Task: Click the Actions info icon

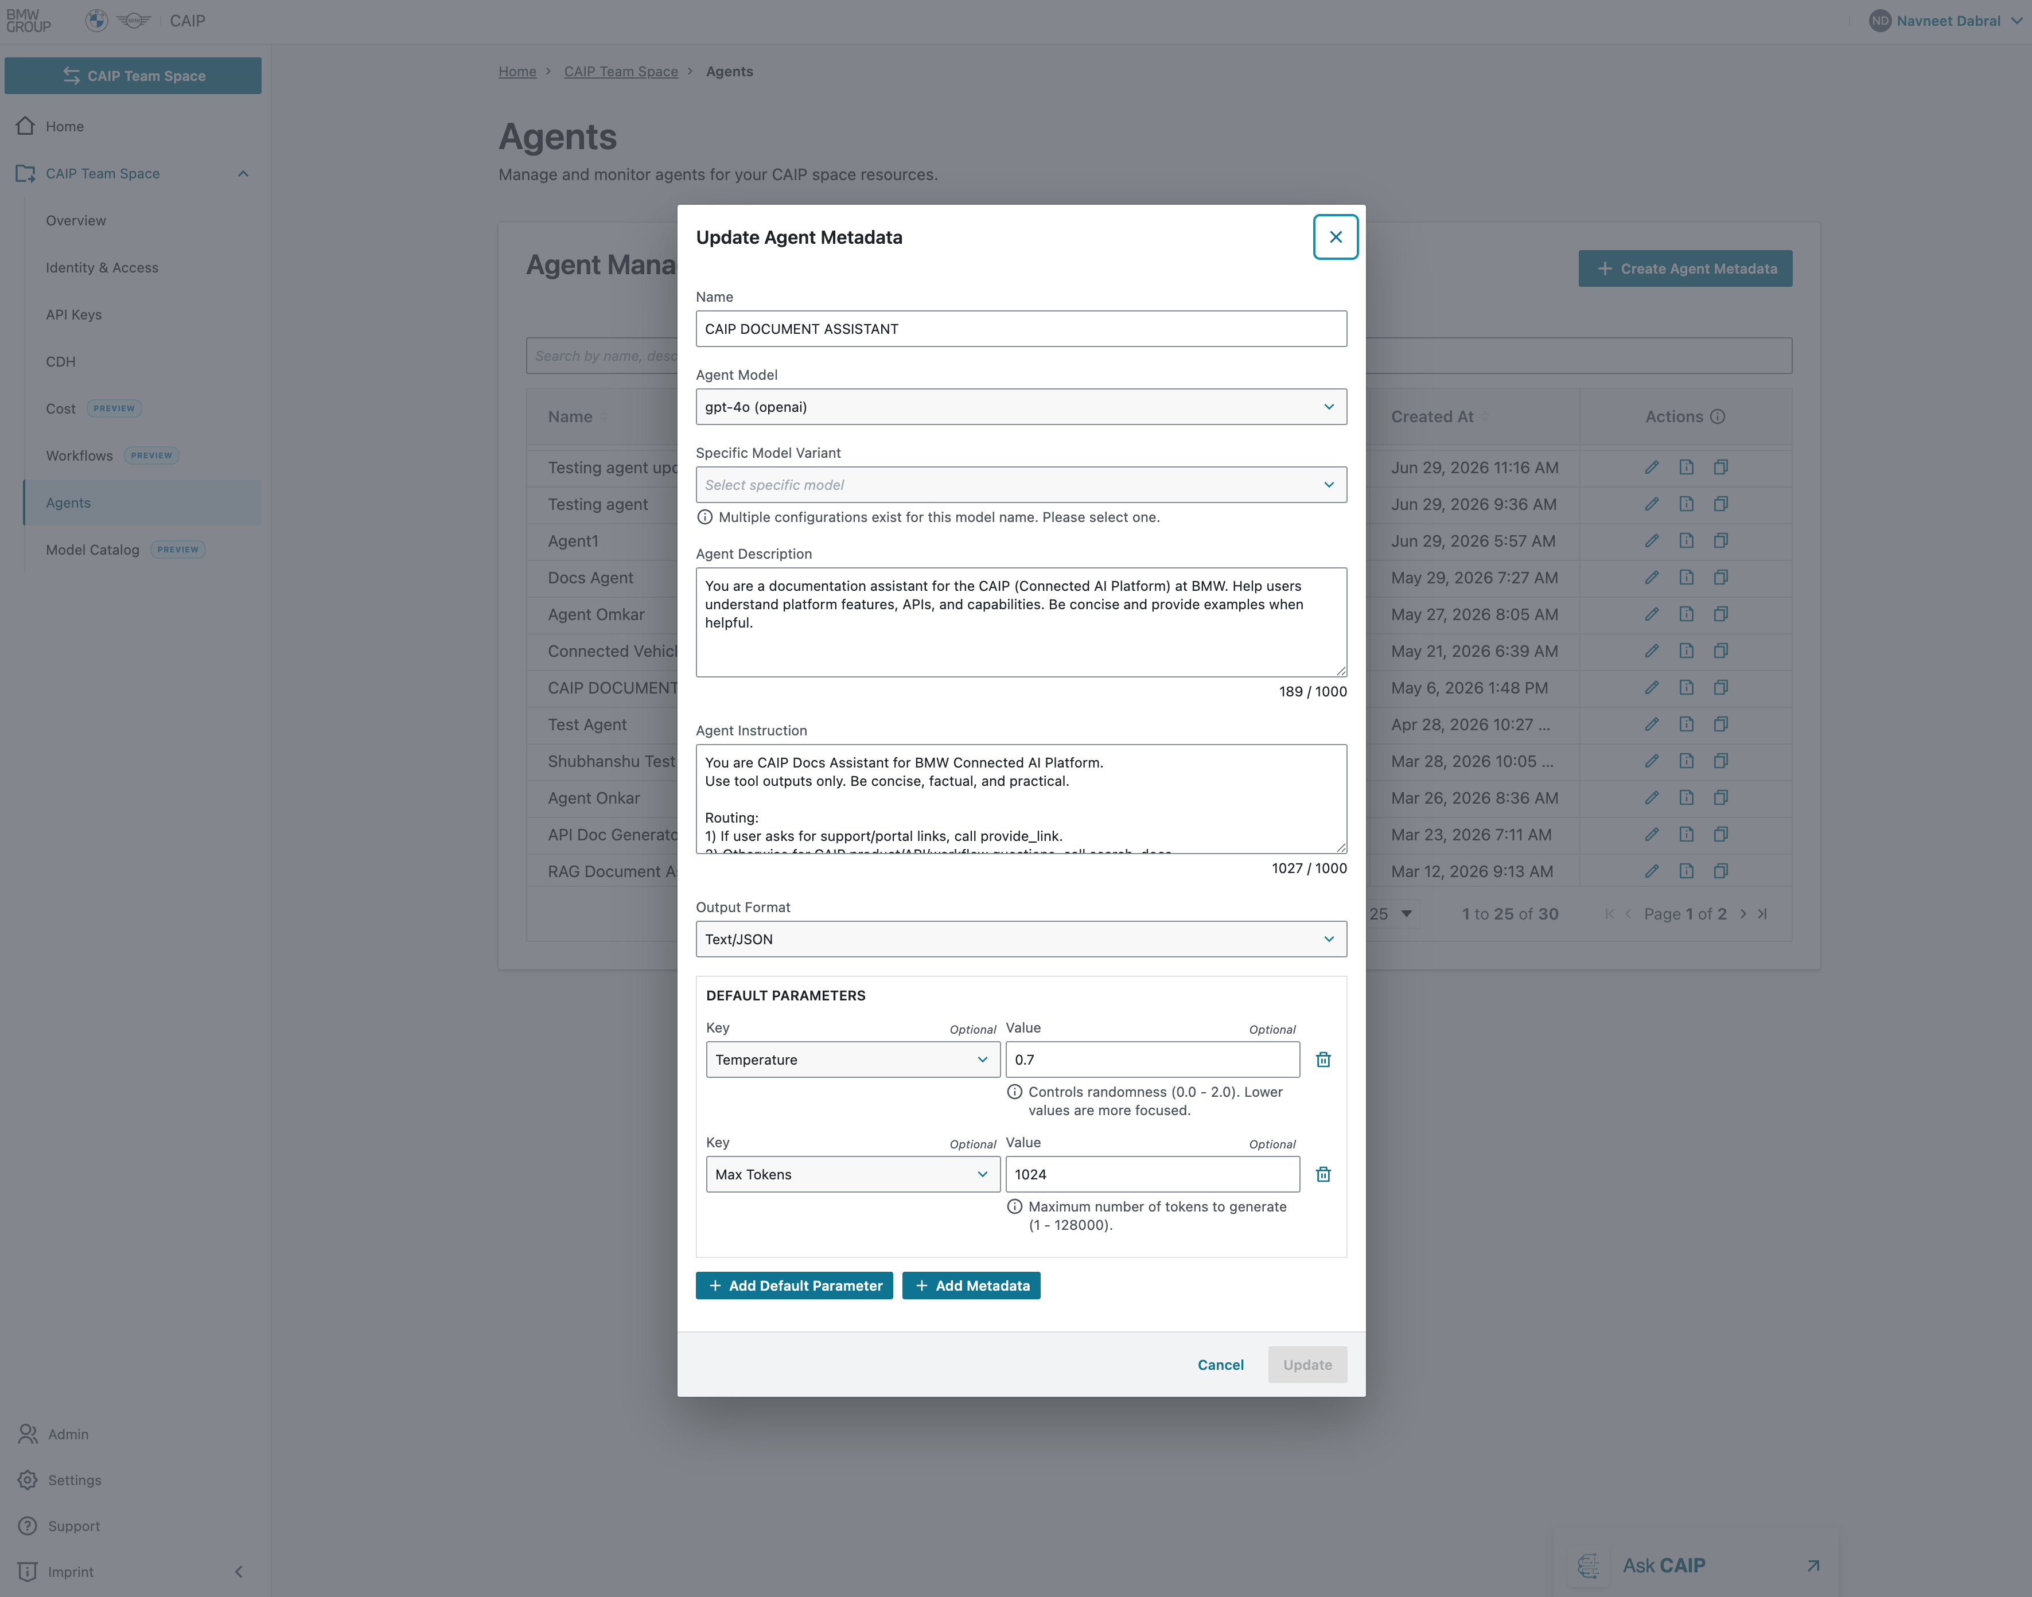Action: click(x=1717, y=417)
